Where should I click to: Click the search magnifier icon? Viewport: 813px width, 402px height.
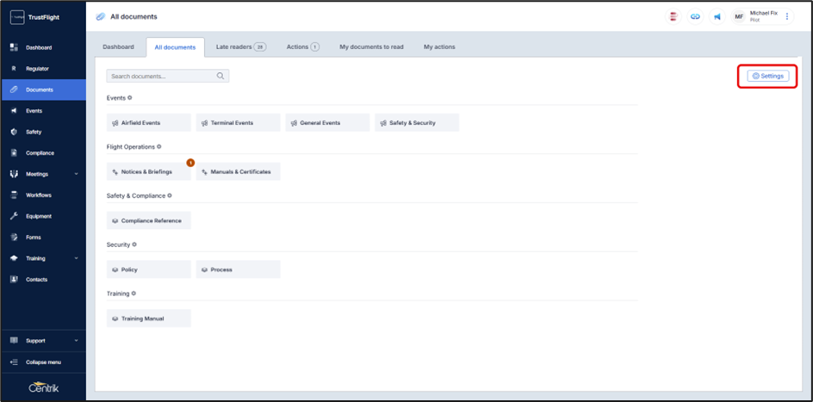[x=220, y=76]
